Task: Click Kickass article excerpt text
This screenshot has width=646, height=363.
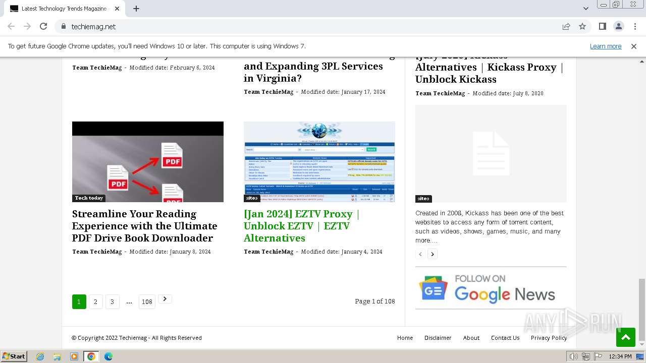Action: point(490,227)
